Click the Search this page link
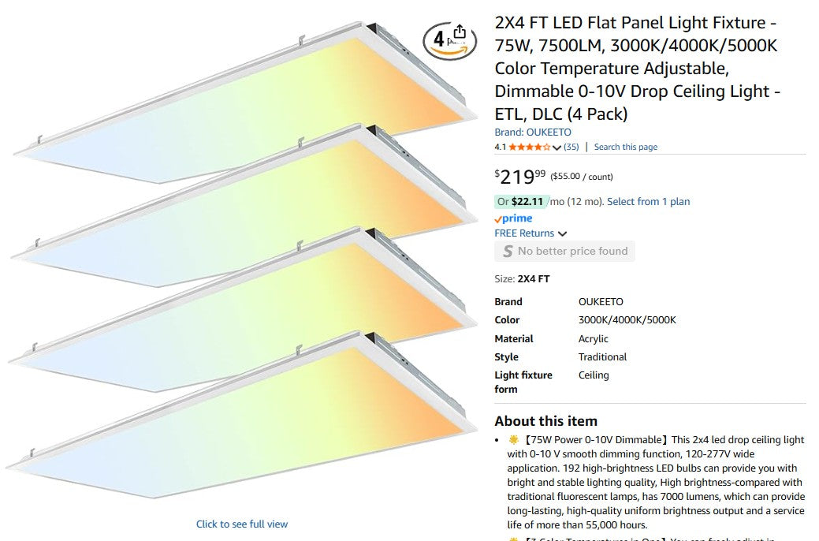 pyautogui.click(x=625, y=147)
